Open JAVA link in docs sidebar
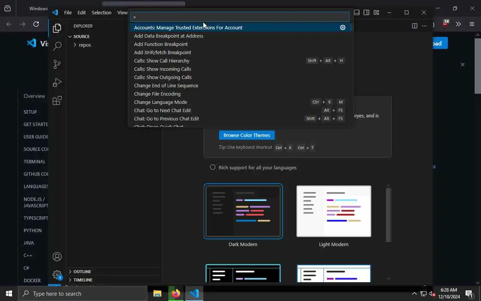This screenshot has width=481, height=301. 29,243
